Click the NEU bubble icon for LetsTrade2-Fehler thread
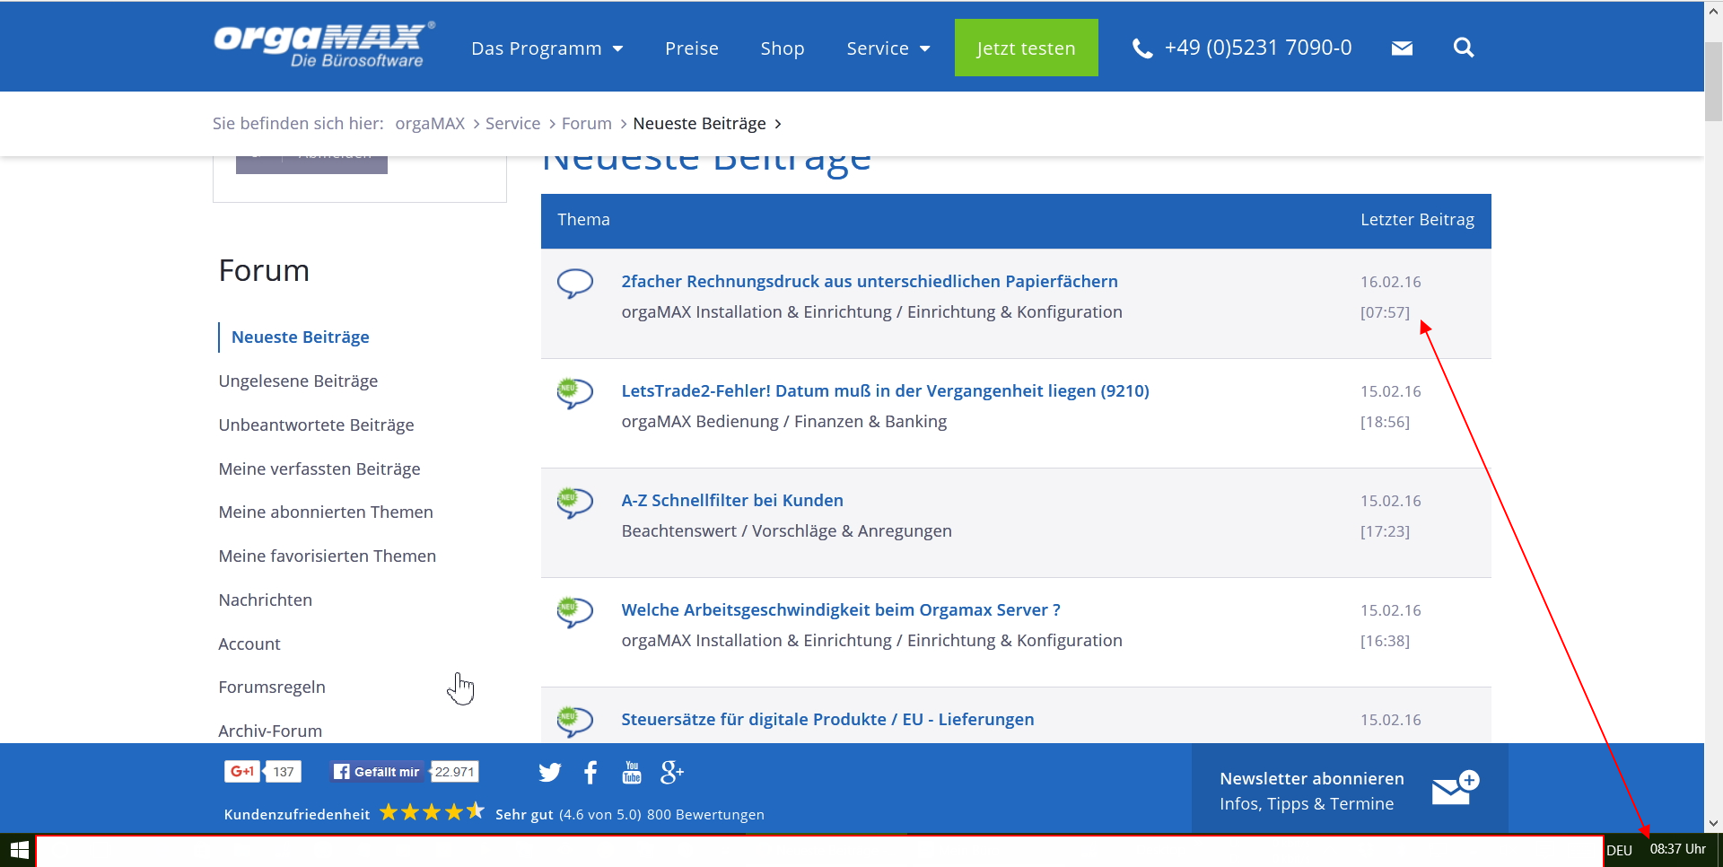 575,393
